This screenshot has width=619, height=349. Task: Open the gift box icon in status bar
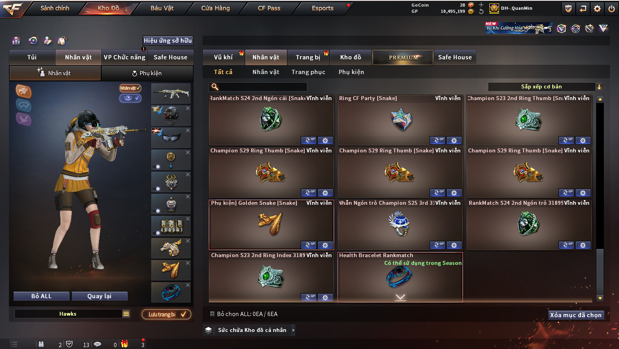125,344
